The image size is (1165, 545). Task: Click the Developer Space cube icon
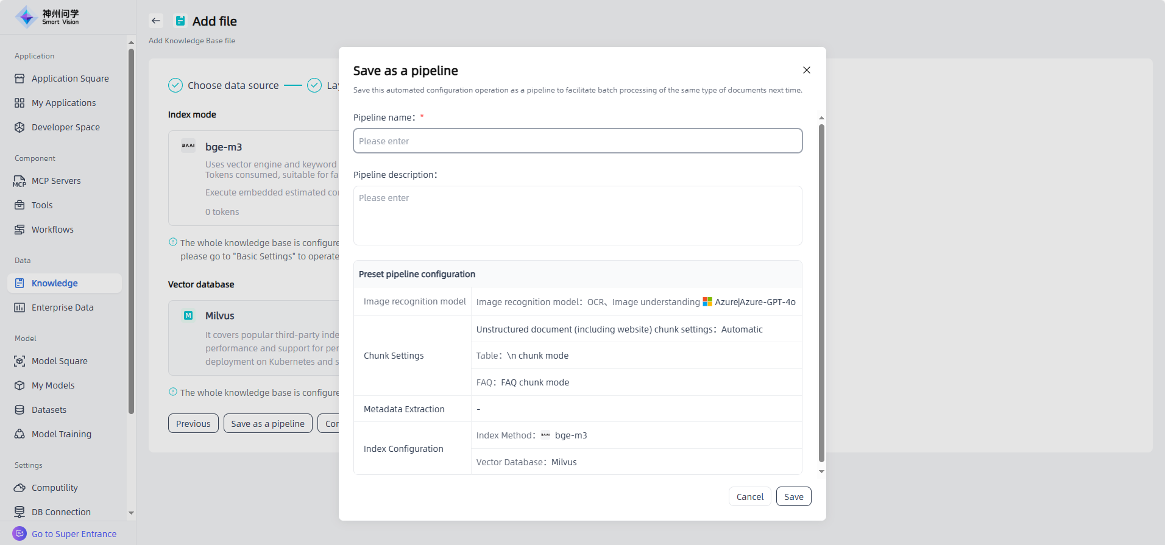coord(19,127)
